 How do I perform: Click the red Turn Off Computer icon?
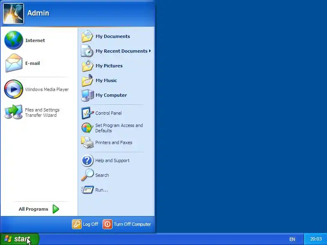pyautogui.click(x=108, y=224)
